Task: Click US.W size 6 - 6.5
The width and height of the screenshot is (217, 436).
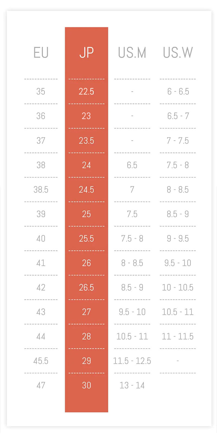Action: [x=178, y=92]
